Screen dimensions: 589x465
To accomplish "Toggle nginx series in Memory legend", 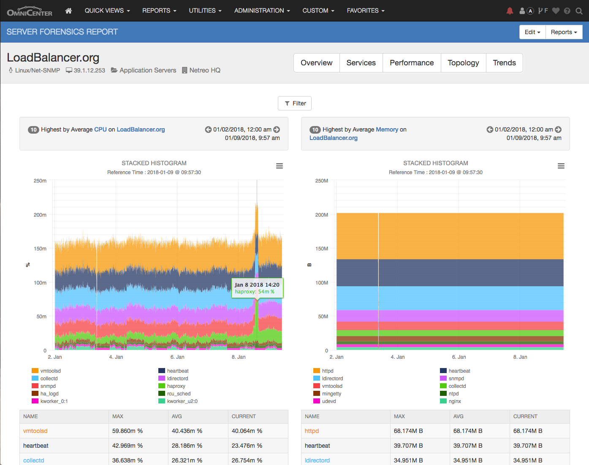I will [451, 401].
